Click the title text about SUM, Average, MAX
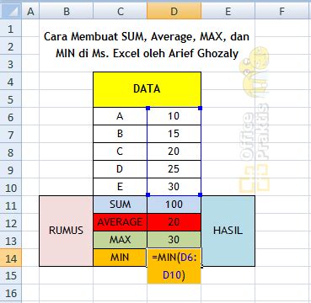 147,45
